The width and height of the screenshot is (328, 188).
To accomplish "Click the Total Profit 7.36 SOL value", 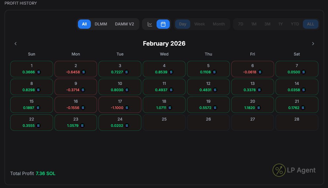I will (x=45, y=173).
